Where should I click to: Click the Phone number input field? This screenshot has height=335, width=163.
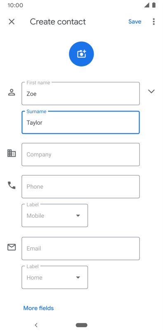coord(80,186)
